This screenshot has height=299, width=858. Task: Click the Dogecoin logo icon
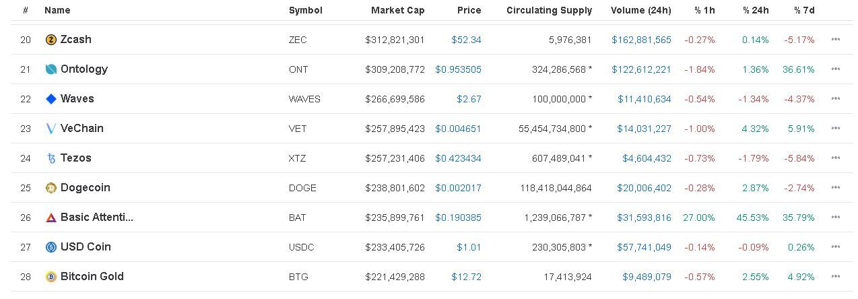[51, 188]
